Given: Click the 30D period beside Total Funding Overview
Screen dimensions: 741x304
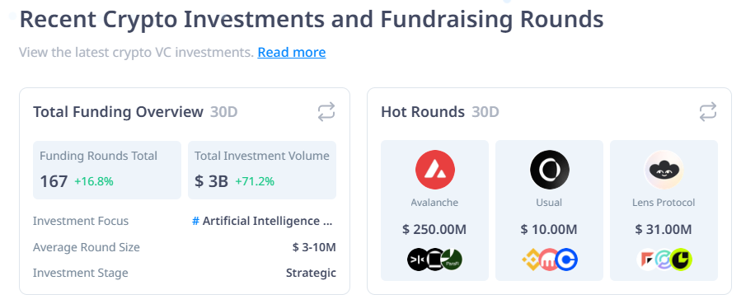Looking at the screenshot, I should [x=224, y=112].
